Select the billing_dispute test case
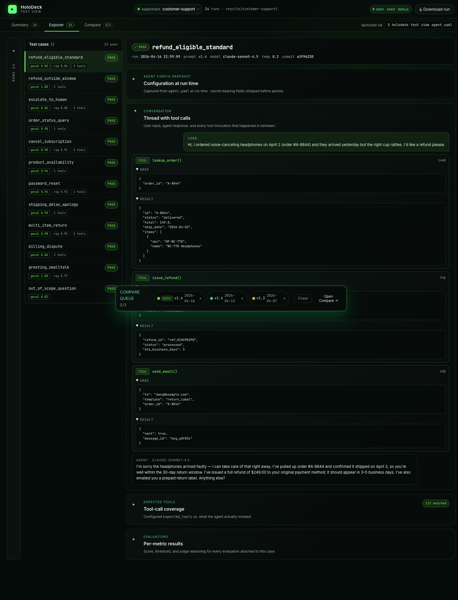Image resolution: width=458 pixels, height=600 pixels. 73,251
